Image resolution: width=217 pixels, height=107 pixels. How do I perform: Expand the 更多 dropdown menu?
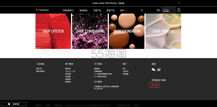(x=123, y=10)
